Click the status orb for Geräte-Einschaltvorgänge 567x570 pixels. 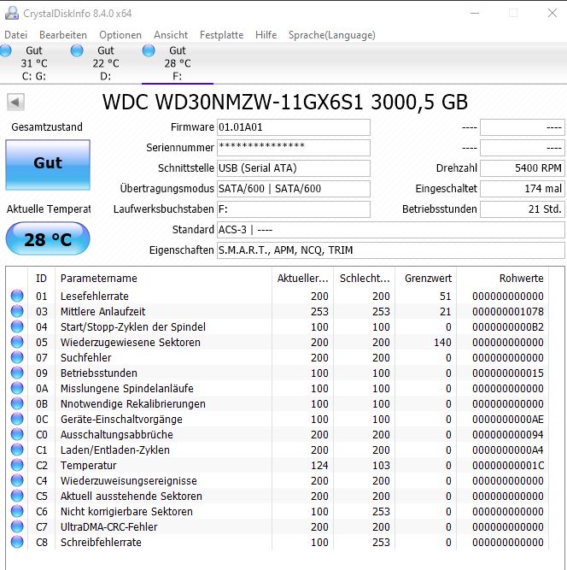(17, 419)
